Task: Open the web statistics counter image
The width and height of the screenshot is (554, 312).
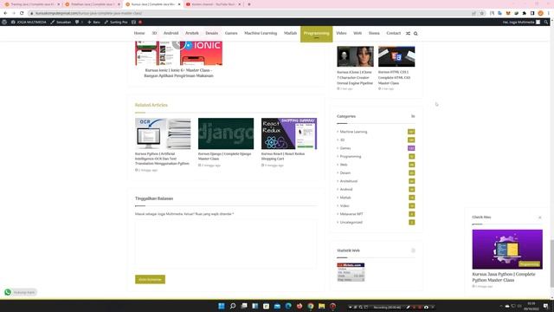Action: (x=351, y=272)
